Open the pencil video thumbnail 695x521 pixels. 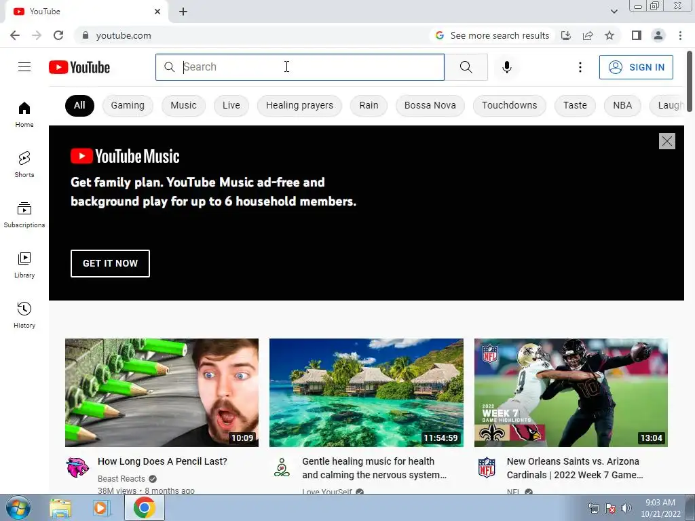point(162,393)
